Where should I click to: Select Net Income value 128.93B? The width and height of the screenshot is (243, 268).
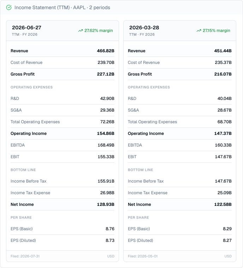[x=106, y=204]
